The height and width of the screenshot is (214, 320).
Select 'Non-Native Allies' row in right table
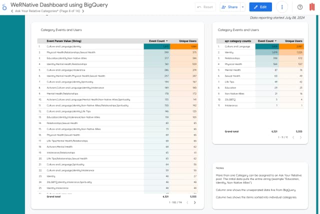[260, 94]
